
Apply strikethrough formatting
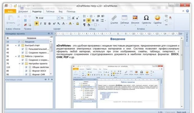point(49,23)
